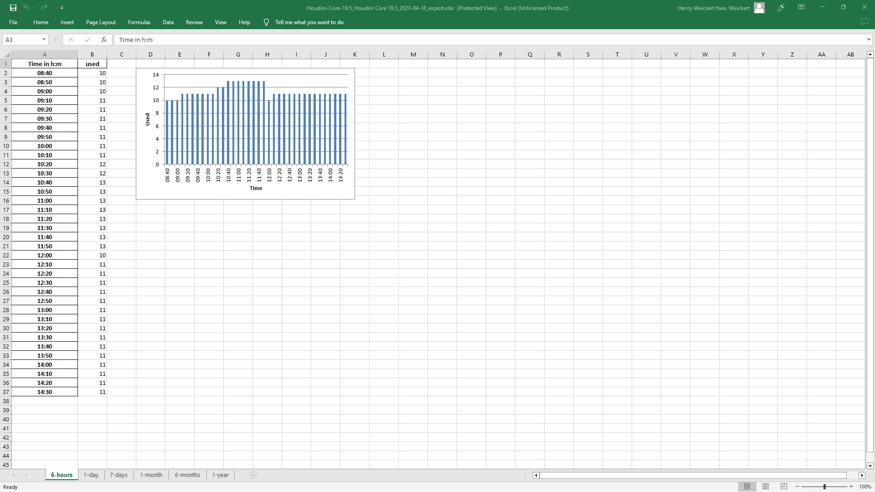Image resolution: width=875 pixels, height=492 pixels.
Task: Select the cell with time 10:40
Action: 45,182
